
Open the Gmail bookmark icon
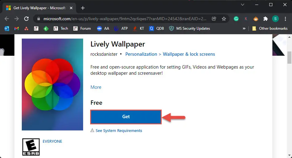coord(17,28)
